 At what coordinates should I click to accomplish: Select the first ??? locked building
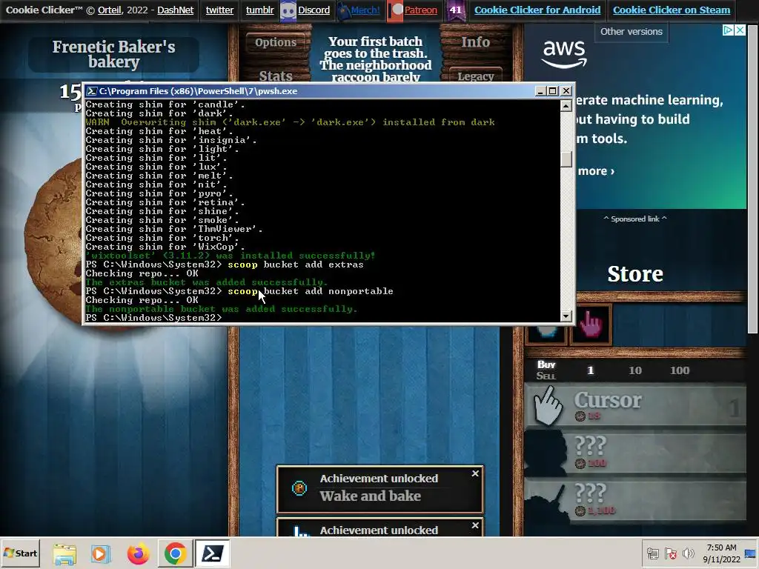pos(635,453)
